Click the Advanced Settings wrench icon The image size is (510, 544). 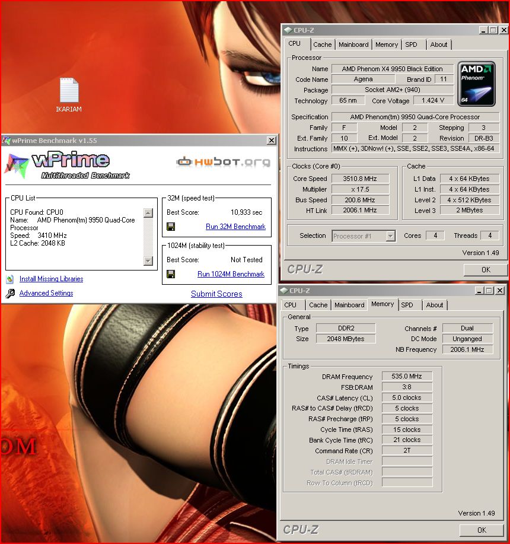[x=10, y=294]
